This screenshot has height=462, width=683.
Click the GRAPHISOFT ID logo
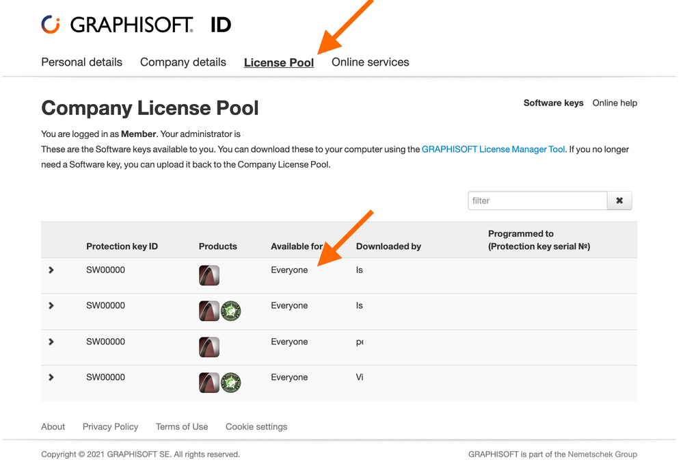point(135,25)
